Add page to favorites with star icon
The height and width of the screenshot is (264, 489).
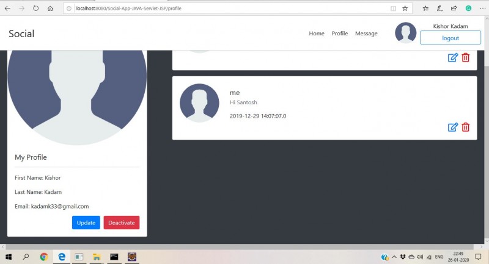point(405,9)
